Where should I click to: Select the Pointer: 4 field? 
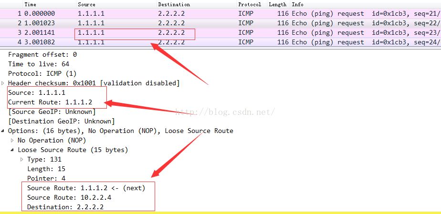(46, 178)
